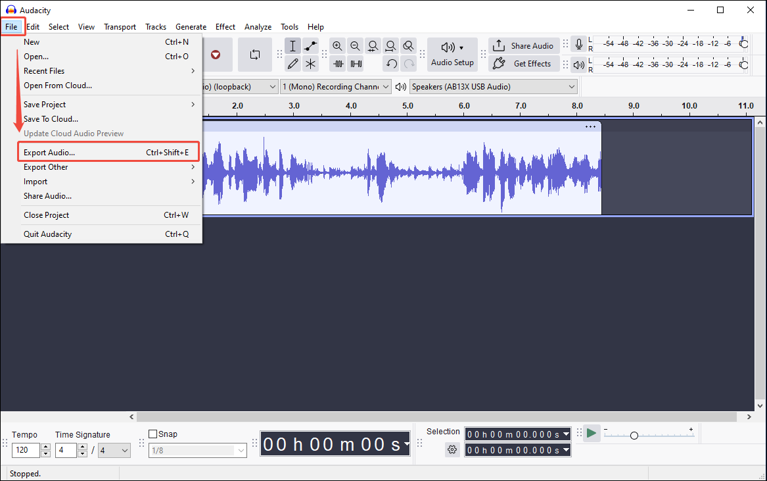The width and height of the screenshot is (767, 481).
Task: Open the time display format dropdown
Action: click(406, 444)
